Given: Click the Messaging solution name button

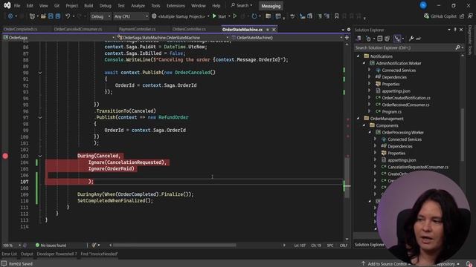Looking at the screenshot, I should [271, 6].
